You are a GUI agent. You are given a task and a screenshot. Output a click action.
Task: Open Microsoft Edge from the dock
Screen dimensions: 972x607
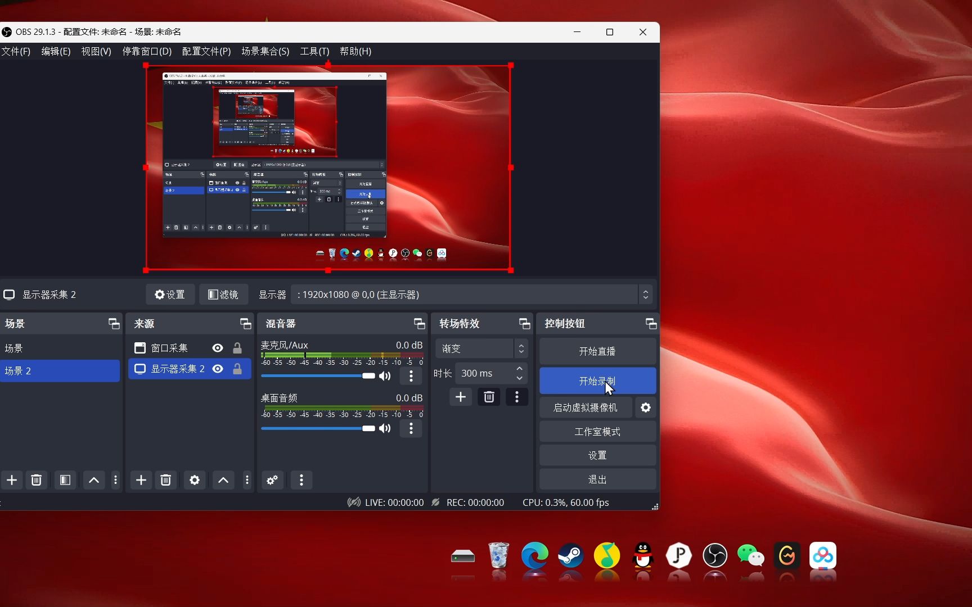tap(535, 556)
